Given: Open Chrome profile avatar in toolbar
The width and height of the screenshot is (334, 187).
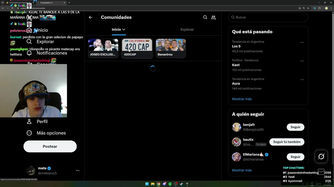Looking at the screenshot, I should coord(326,8).
